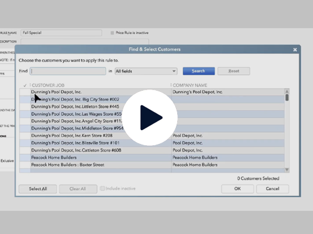Play the video with the center play button
The height and width of the screenshot is (234, 313).
click(x=150, y=118)
